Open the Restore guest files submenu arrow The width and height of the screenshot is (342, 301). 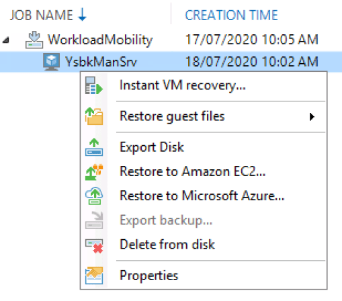[x=312, y=117]
